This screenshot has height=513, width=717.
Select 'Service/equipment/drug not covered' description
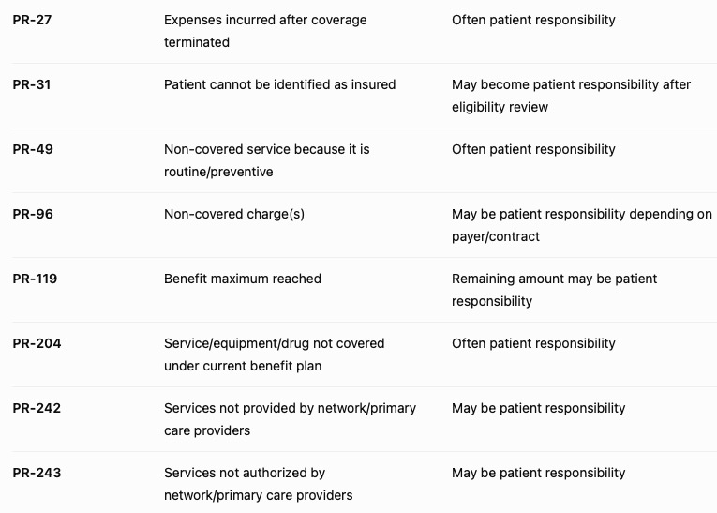coord(275,343)
